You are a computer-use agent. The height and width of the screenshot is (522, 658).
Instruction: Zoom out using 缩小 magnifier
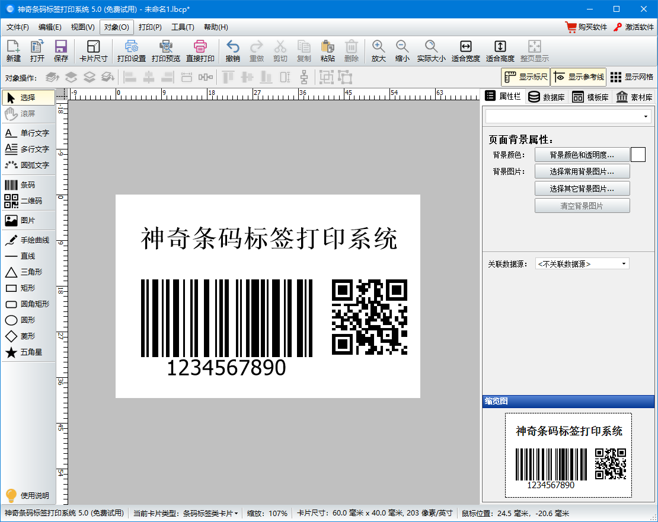pyautogui.click(x=402, y=51)
